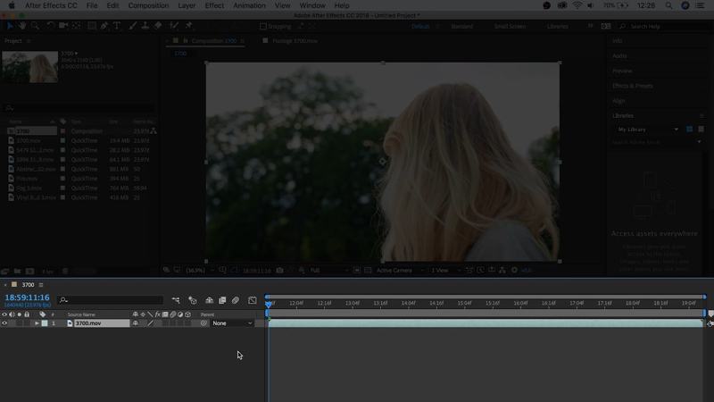Enable the Snapping checkbox

pos(262,27)
